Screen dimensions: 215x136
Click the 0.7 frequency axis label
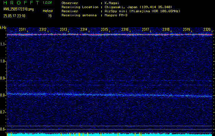pyautogui.click(x=3, y=113)
